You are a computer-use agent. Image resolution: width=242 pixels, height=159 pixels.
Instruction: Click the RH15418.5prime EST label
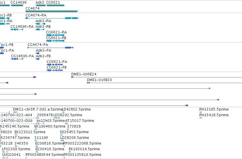(214, 115)
